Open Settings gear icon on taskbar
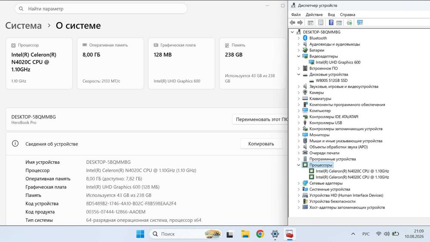The image size is (430, 242). [x=275, y=234]
